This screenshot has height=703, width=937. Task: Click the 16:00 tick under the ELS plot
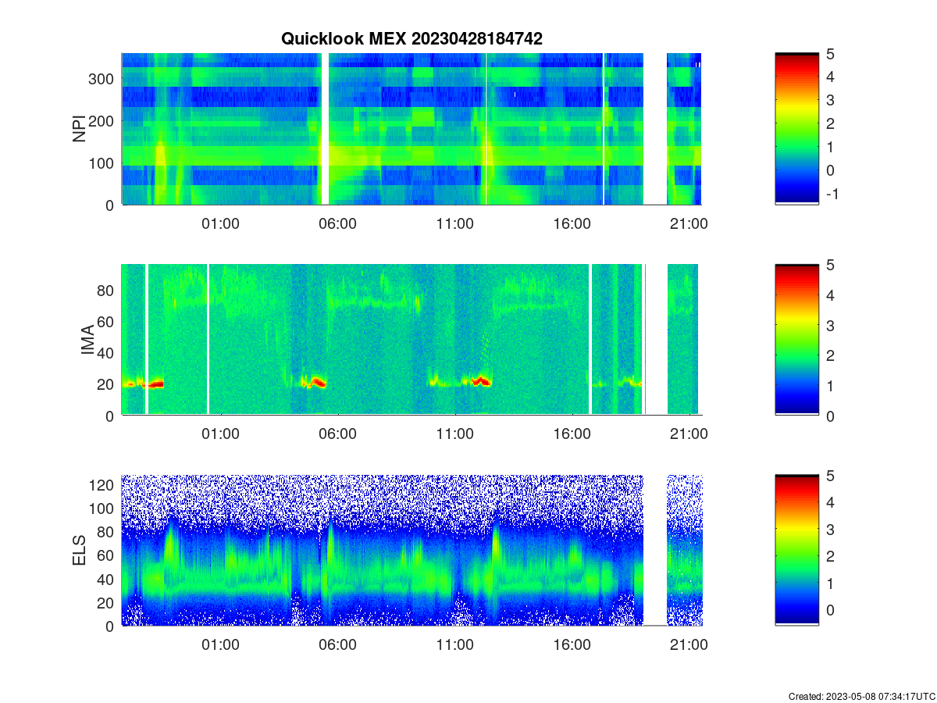click(572, 645)
